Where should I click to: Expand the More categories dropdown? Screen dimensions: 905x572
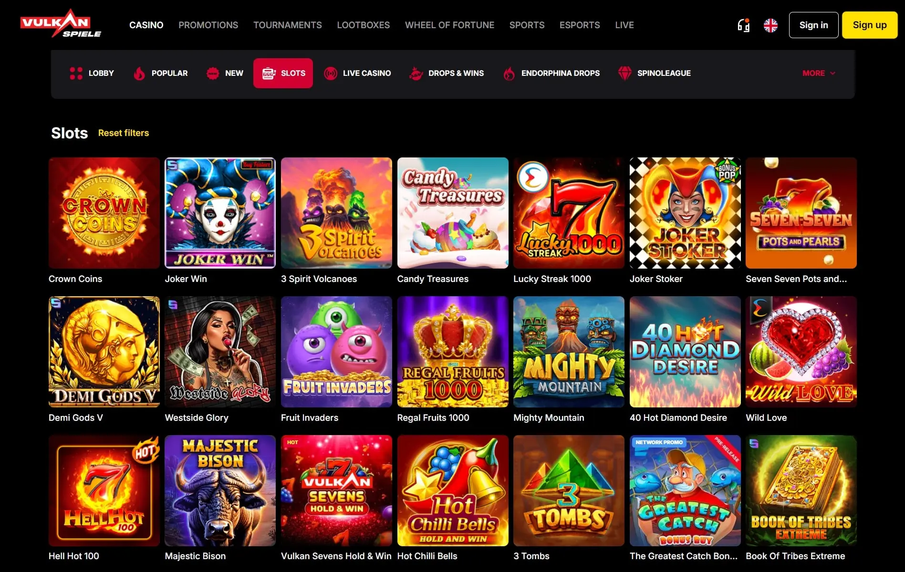tap(819, 73)
